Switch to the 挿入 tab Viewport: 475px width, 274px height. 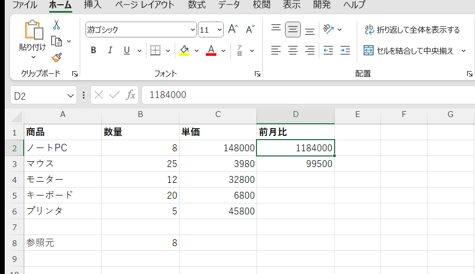(x=93, y=5)
